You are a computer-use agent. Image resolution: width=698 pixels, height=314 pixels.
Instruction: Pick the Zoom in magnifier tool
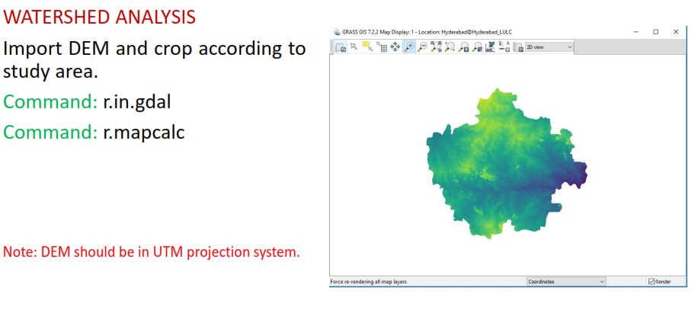[x=409, y=47]
